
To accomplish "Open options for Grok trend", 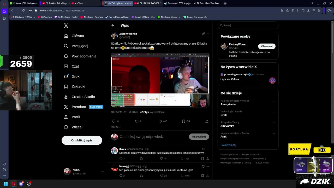I will [274, 112].
